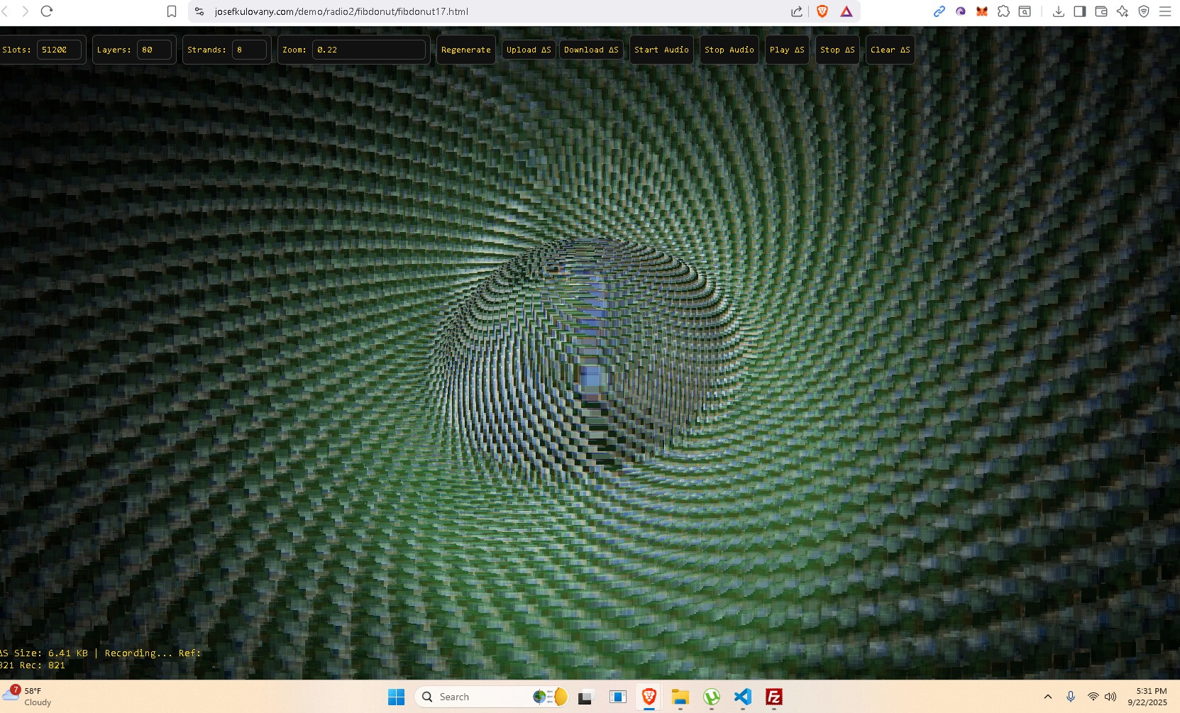Click the Brave Shields lion icon

[x=822, y=11]
